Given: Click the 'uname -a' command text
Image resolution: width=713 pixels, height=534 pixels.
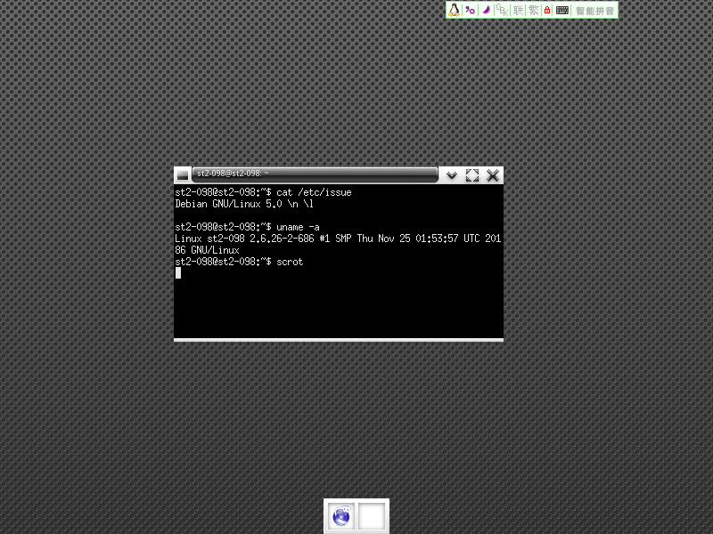Looking at the screenshot, I should coord(298,227).
